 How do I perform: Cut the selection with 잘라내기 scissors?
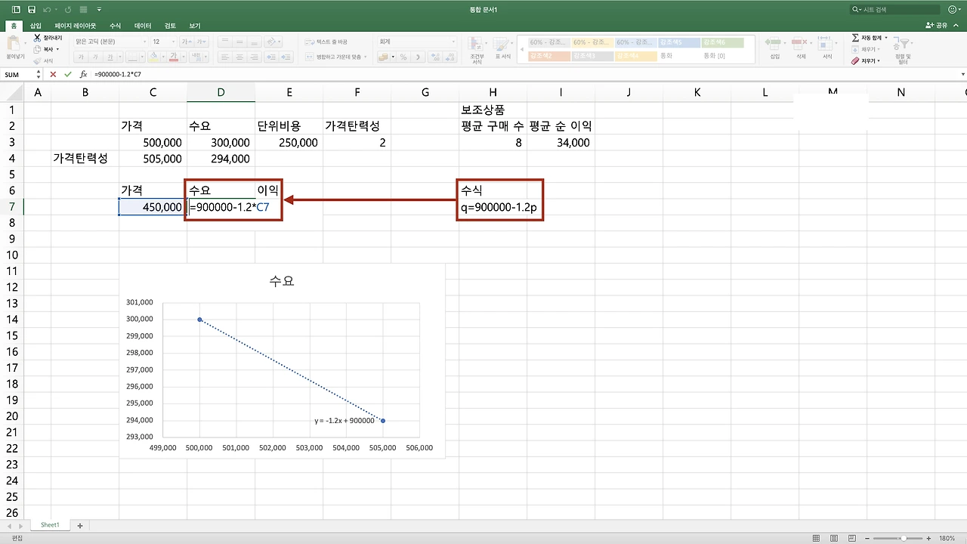click(x=48, y=38)
